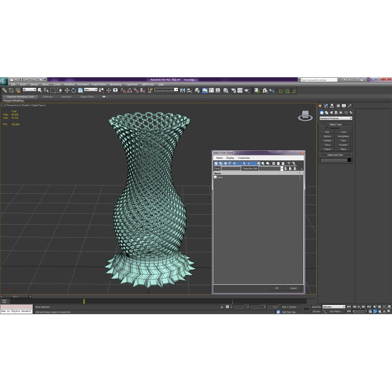Toggle the Angle Snap icon

[x=130, y=90]
